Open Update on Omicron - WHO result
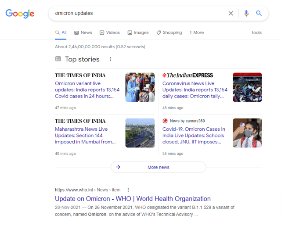This screenshot has height=226, width=281. [133, 199]
